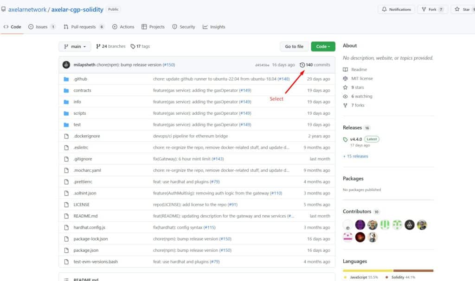Screen dimensions: 475x281
Task: Switch to the Issues tab
Action: click(x=42, y=27)
